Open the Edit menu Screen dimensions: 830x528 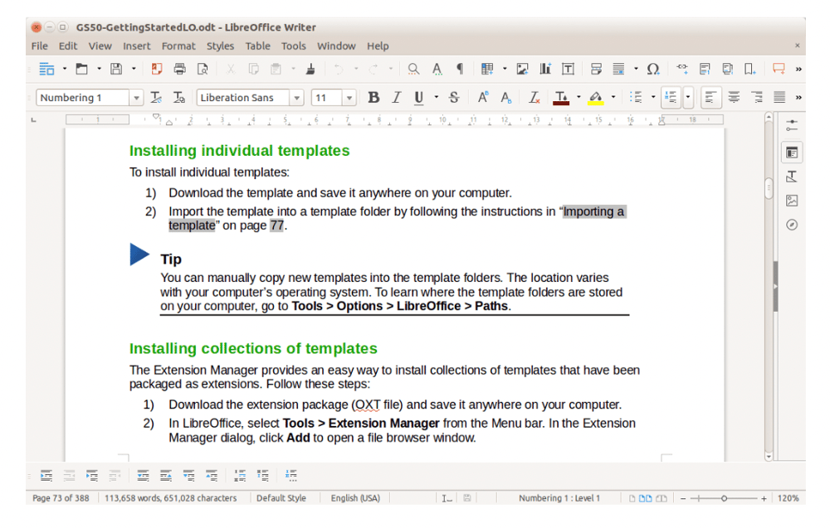(x=68, y=46)
